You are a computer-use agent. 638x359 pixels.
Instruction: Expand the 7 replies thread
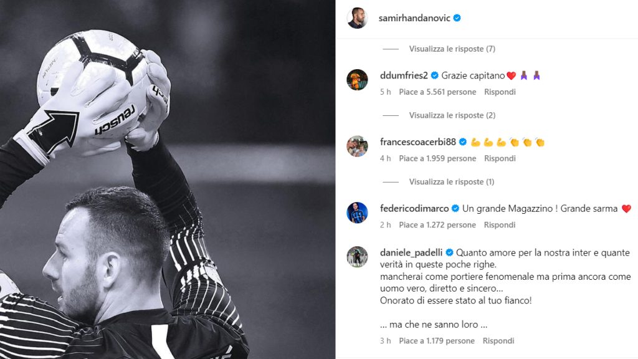click(452, 49)
